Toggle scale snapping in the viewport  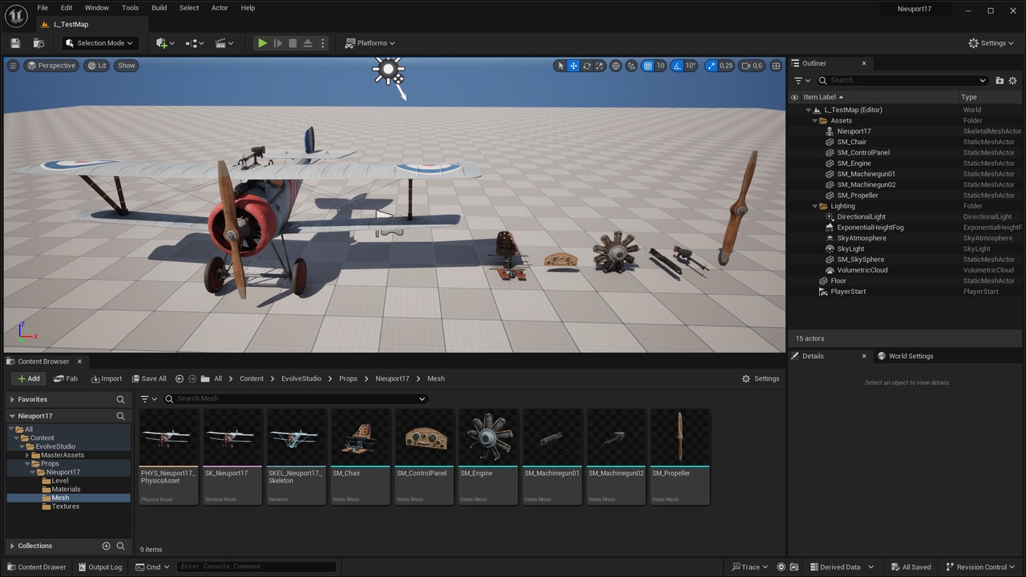click(710, 66)
